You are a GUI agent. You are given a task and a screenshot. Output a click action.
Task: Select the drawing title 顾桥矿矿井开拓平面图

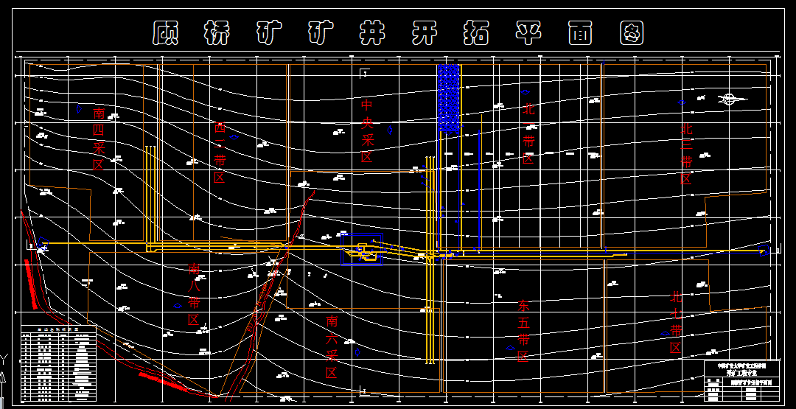click(x=398, y=35)
